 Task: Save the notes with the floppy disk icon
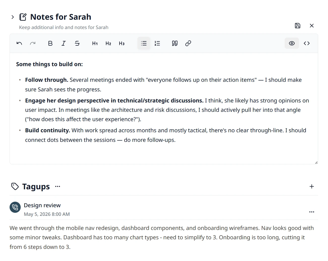[x=297, y=25]
